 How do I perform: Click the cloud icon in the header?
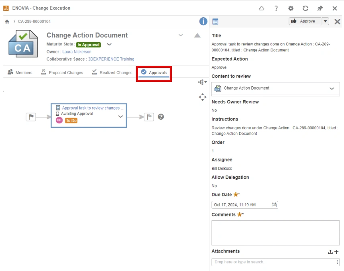[261, 8]
